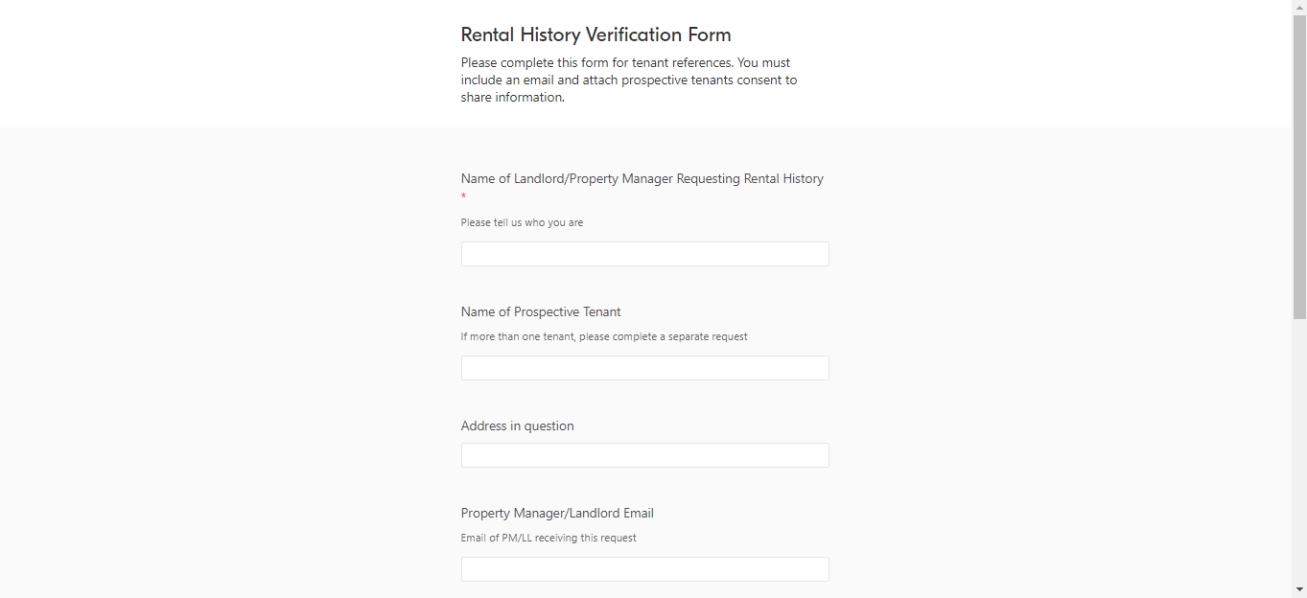Click the "Name of Landlord/Property Manager Requesting Rental History" label
The width and height of the screenshot is (1307, 598).
point(642,179)
